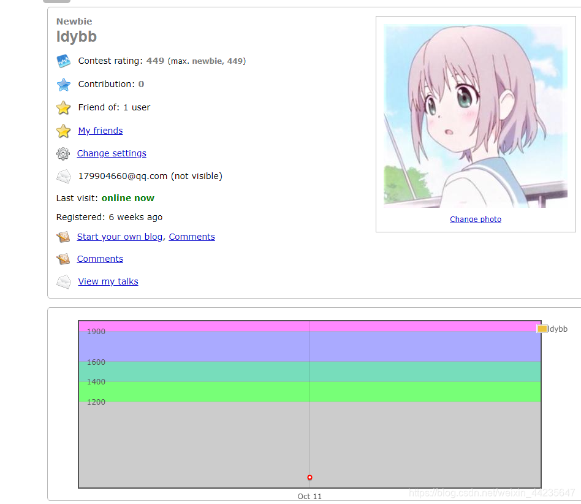Click the envelope icon beside View my talks
The width and height of the screenshot is (581, 504).
click(63, 281)
